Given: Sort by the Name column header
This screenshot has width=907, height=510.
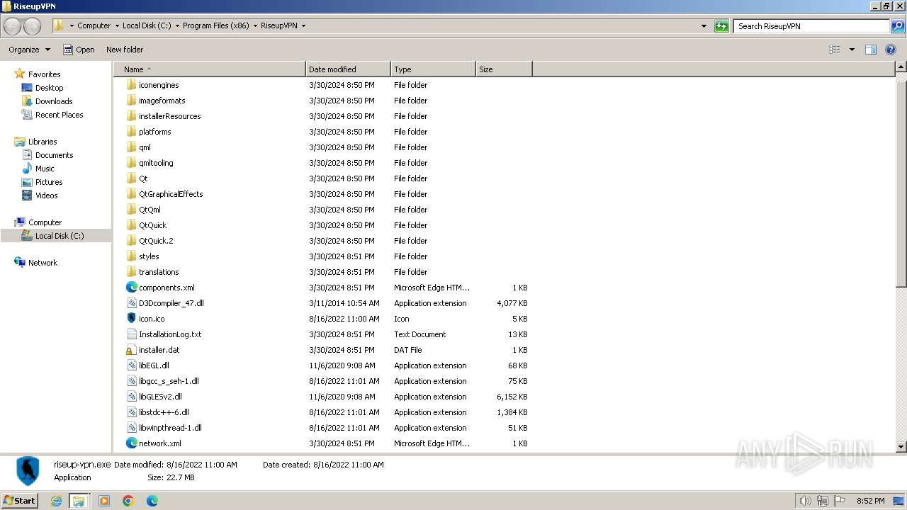Looking at the screenshot, I should pyautogui.click(x=210, y=69).
